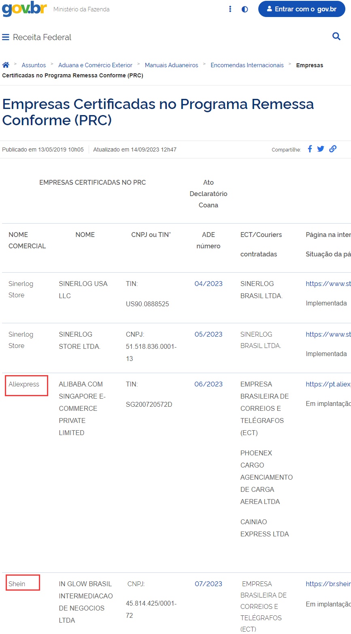Open website link in Sinerlog USA LLC row
This screenshot has width=351, height=634.
[328, 284]
